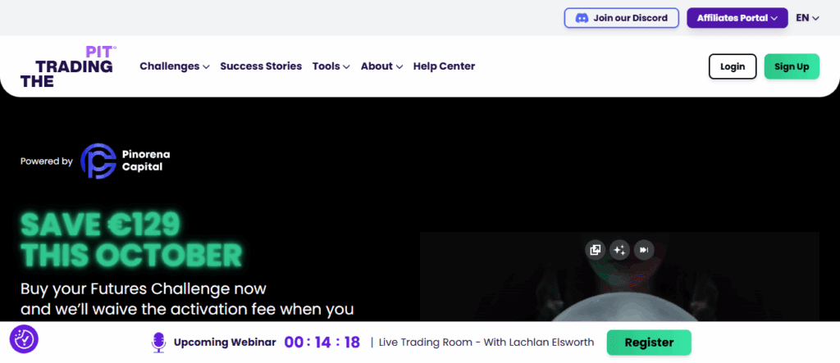This screenshot has height=363, width=840.
Task: Open the video in picture-in-picture
Action: [x=596, y=250]
